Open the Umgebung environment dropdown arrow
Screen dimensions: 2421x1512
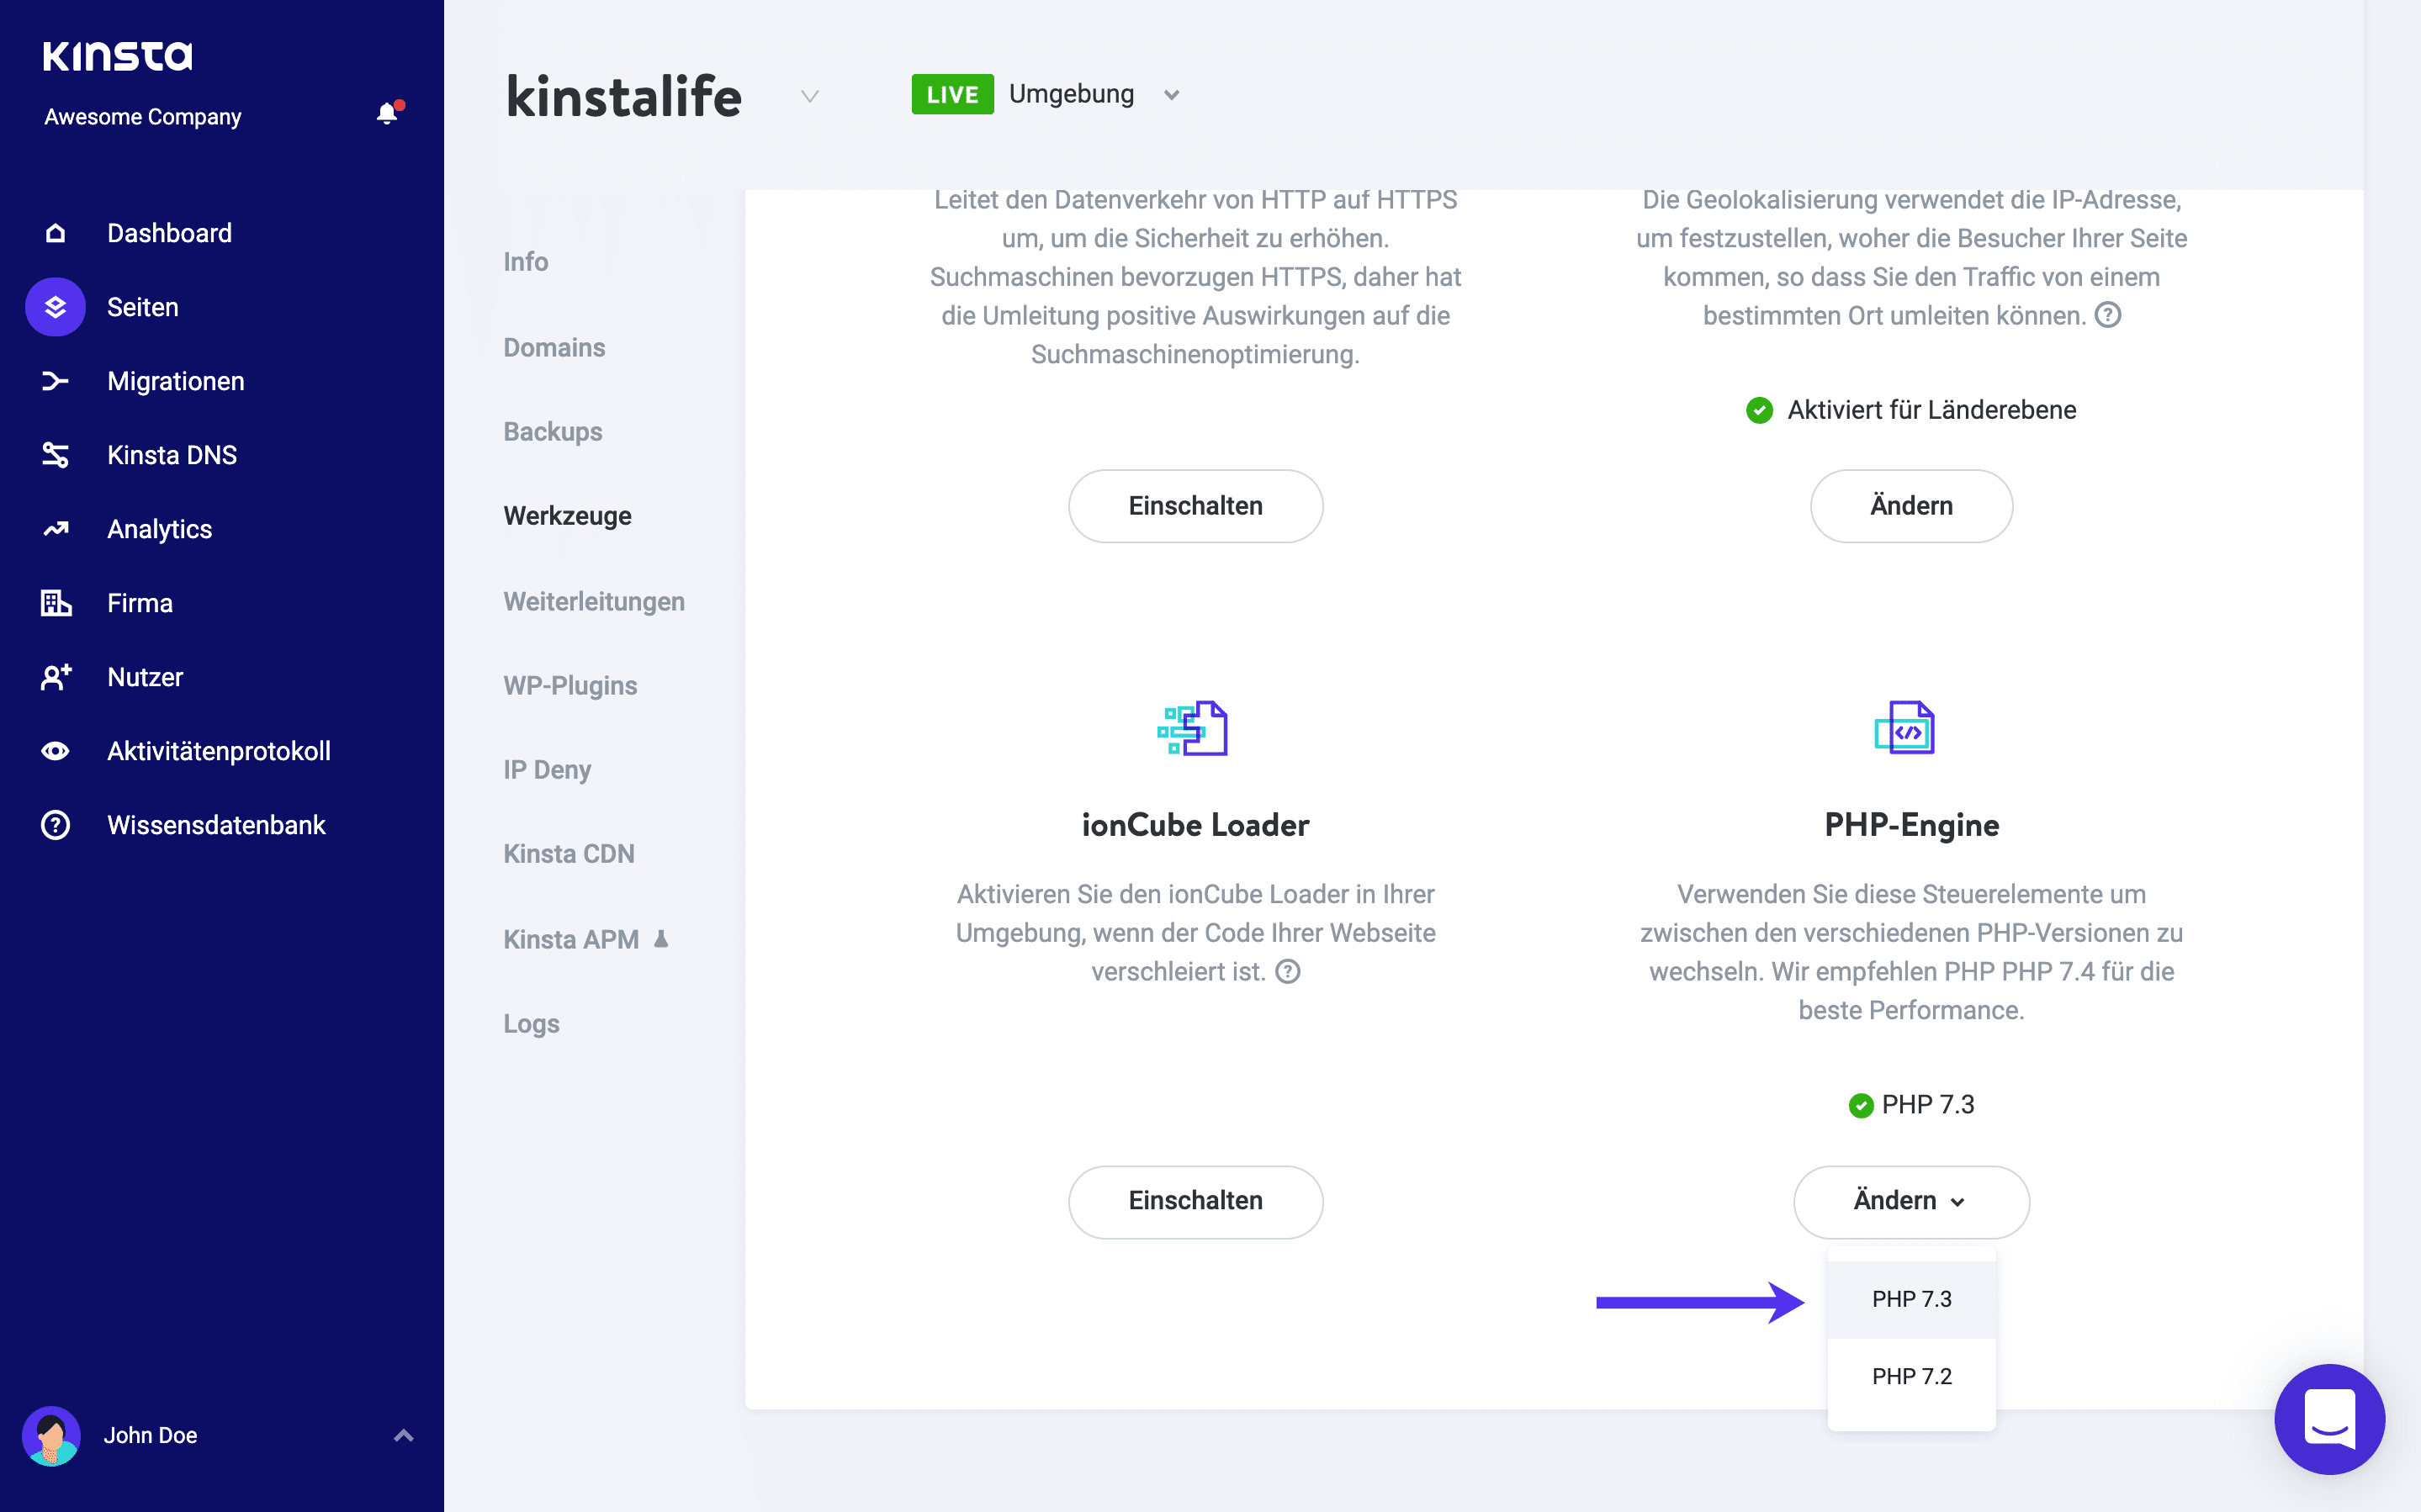pos(1172,96)
